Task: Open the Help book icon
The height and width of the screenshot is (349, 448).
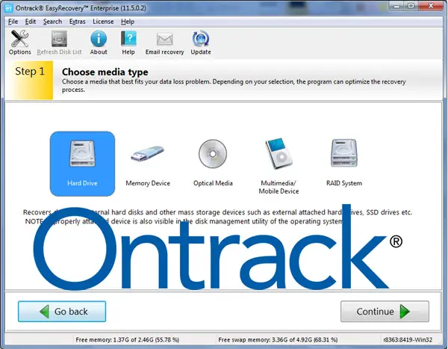Action: [128, 43]
